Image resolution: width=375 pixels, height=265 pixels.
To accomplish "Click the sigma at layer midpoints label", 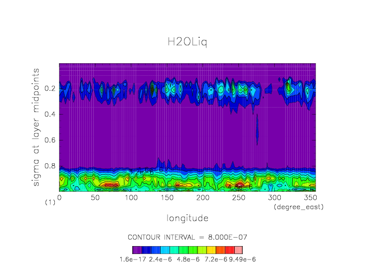I will pos(36,128).
